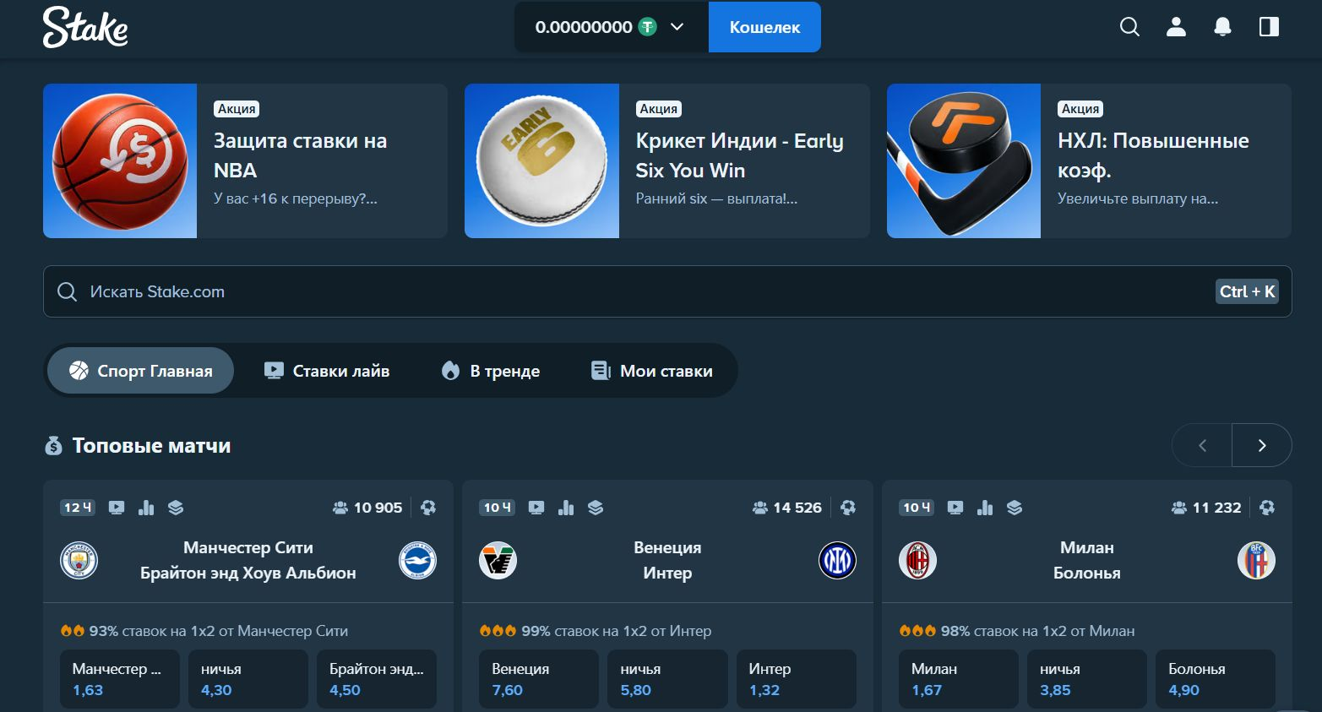Click layers icon on Венеция match
The image size is (1322, 712).
click(x=596, y=508)
